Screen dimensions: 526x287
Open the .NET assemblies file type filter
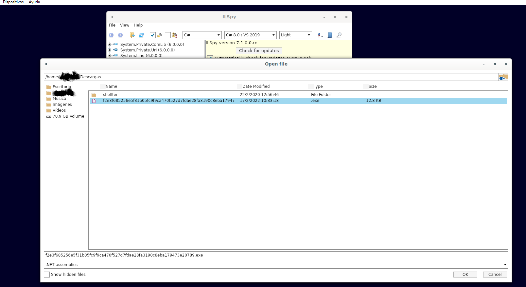tap(276, 265)
